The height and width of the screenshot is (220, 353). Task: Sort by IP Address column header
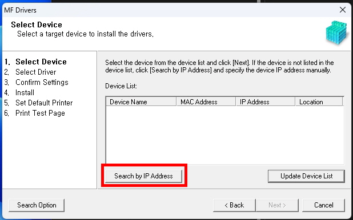click(x=266, y=102)
